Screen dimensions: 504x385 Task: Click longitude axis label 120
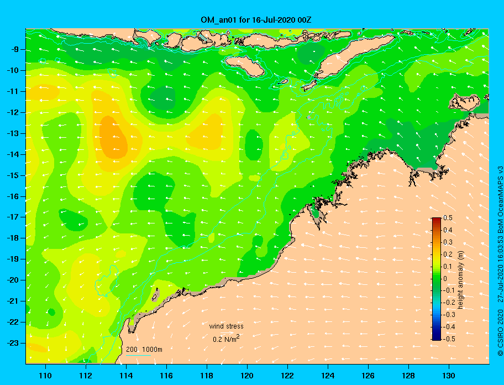[x=247, y=376]
